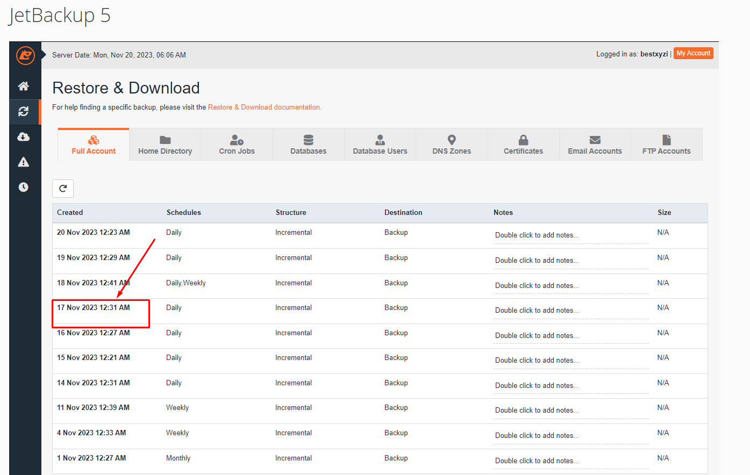Open the Alerts warning triangle sidebar icon
This screenshot has height=475, width=750.
tap(24, 162)
